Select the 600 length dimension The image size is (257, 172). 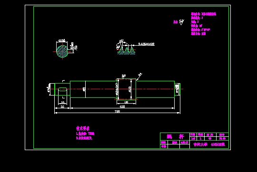tap(122, 107)
